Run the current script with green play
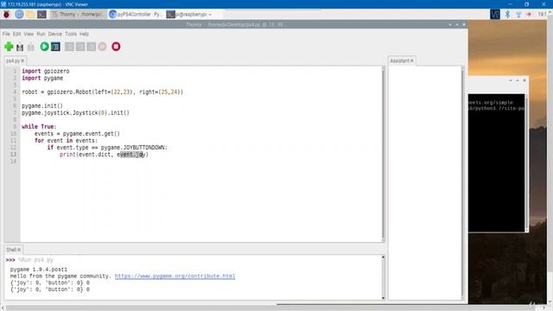The height and width of the screenshot is (311, 553). (x=44, y=47)
